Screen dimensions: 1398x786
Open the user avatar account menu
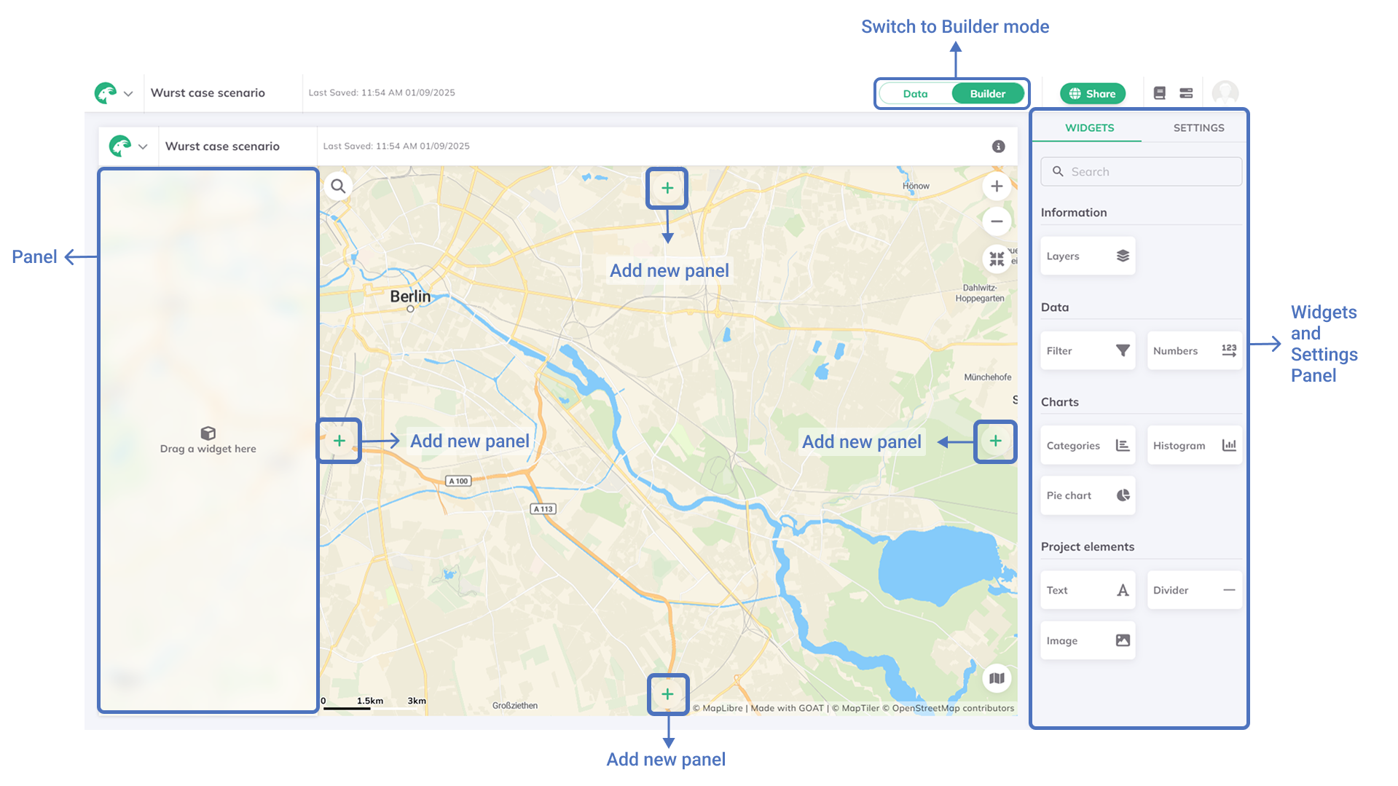click(1225, 93)
